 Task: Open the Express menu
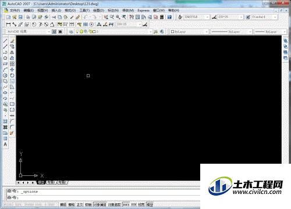coord(143,10)
